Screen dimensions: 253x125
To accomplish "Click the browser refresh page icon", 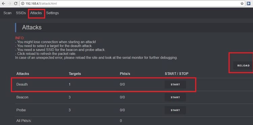I will (x=16, y=4).
